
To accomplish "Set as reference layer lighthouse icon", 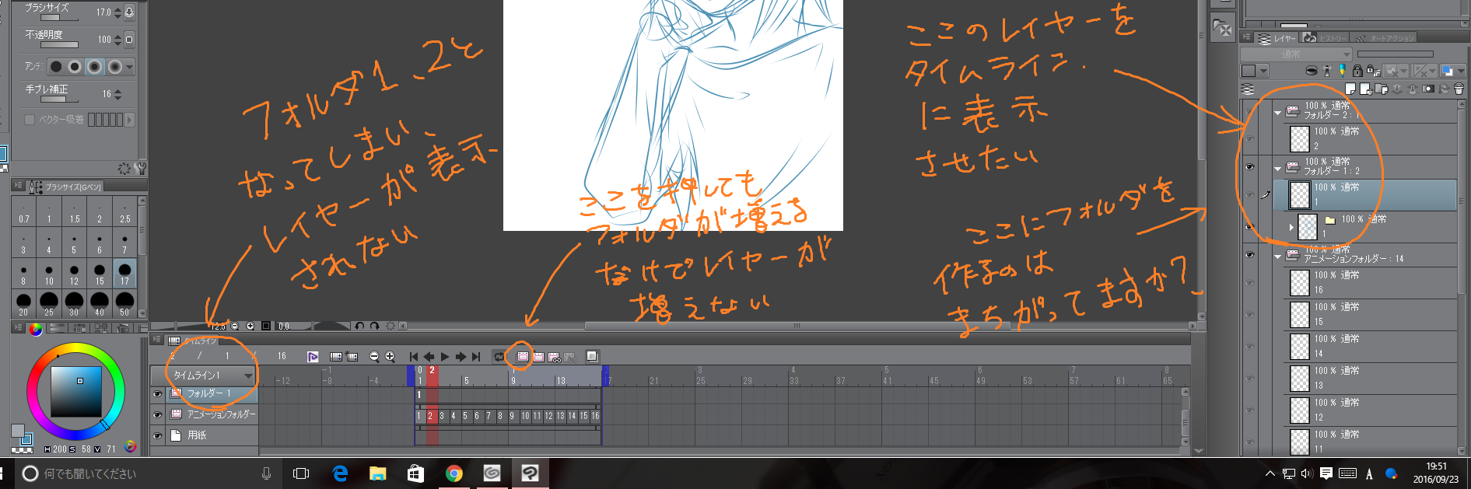I will pos(1327,71).
